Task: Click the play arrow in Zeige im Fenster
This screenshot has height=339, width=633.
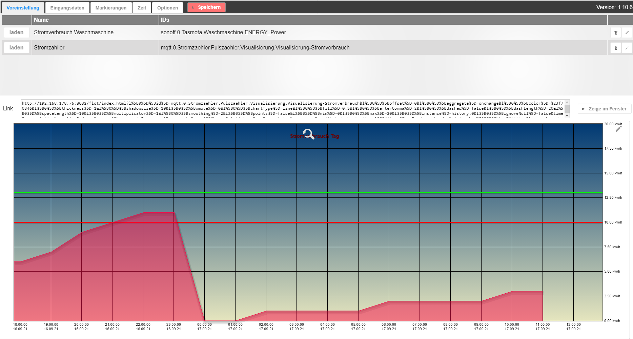Action: click(x=584, y=109)
